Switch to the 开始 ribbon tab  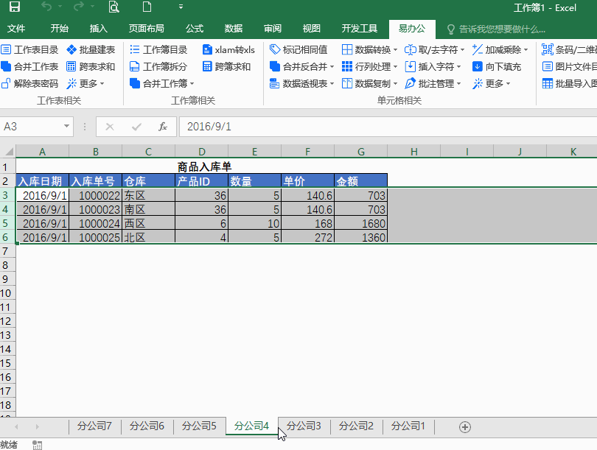[x=60, y=29]
